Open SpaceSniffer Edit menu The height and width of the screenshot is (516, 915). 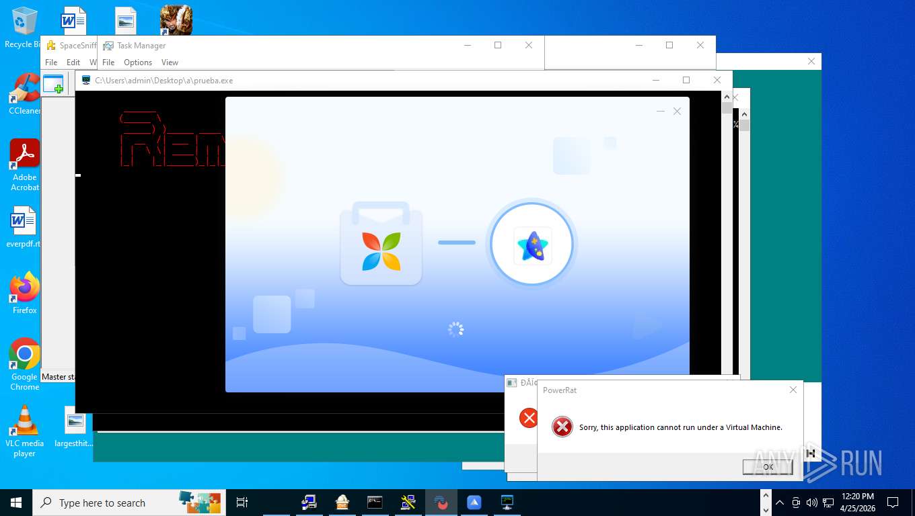pyautogui.click(x=73, y=62)
